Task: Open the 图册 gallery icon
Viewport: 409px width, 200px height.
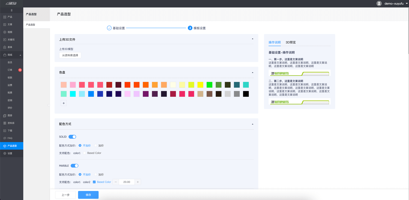Action: point(5,116)
